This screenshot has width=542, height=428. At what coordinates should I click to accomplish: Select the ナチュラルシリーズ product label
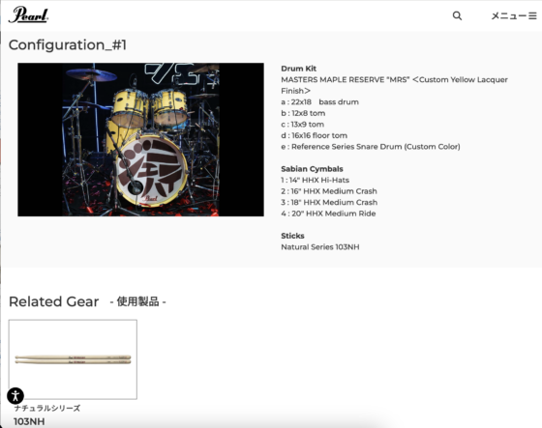coord(47,409)
